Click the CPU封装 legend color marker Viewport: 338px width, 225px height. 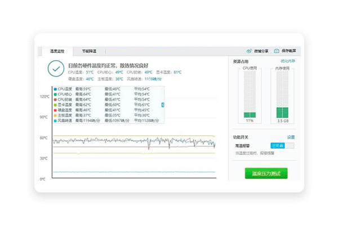pyautogui.click(x=55, y=100)
